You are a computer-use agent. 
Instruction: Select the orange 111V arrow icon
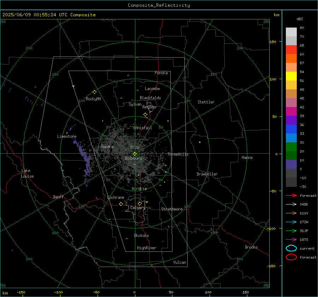tap(291, 213)
